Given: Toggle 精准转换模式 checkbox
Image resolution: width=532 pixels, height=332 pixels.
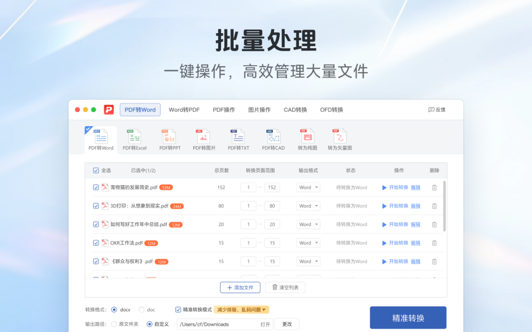Looking at the screenshot, I should click(178, 310).
